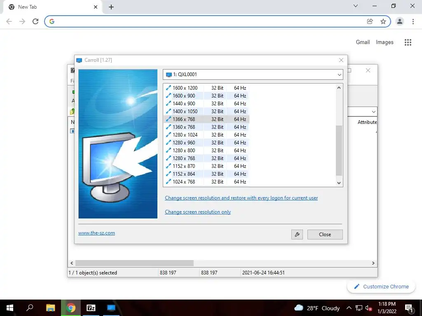Image resolution: width=422 pixels, height=316 pixels.
Task: Click Change screen resolution only link
Action: pos(198,212)
